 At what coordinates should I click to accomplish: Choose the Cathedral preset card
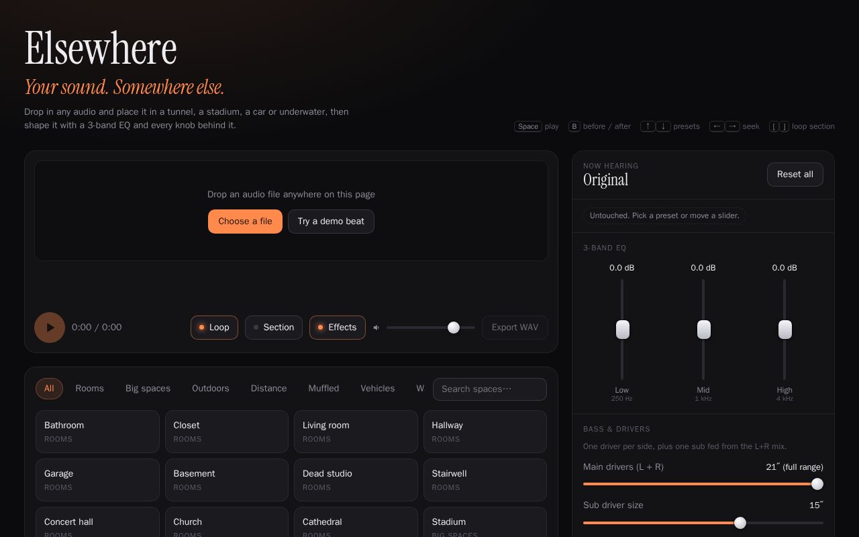pos(356,522)
